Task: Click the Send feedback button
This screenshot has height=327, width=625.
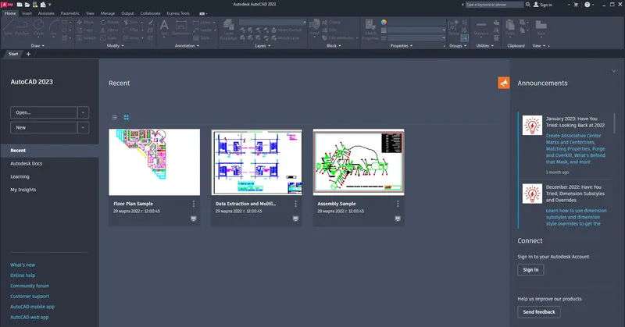Action: 539,312
